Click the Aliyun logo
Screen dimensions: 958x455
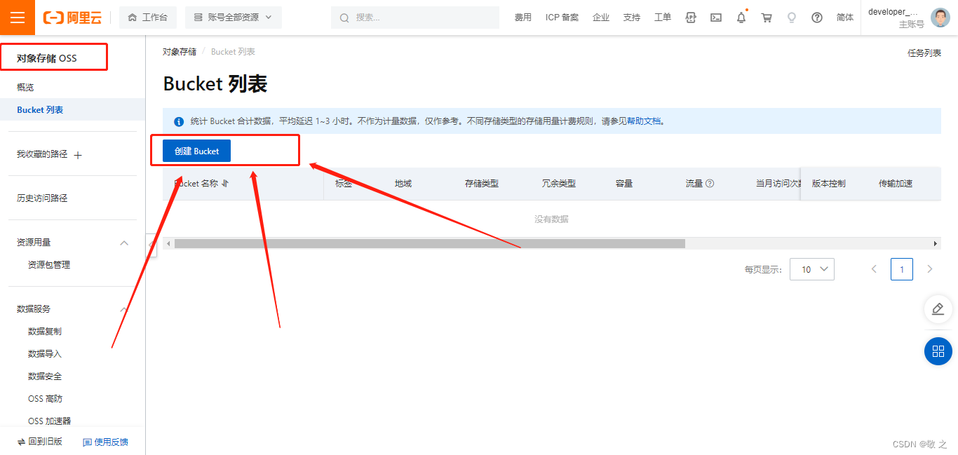coord(72,18)
